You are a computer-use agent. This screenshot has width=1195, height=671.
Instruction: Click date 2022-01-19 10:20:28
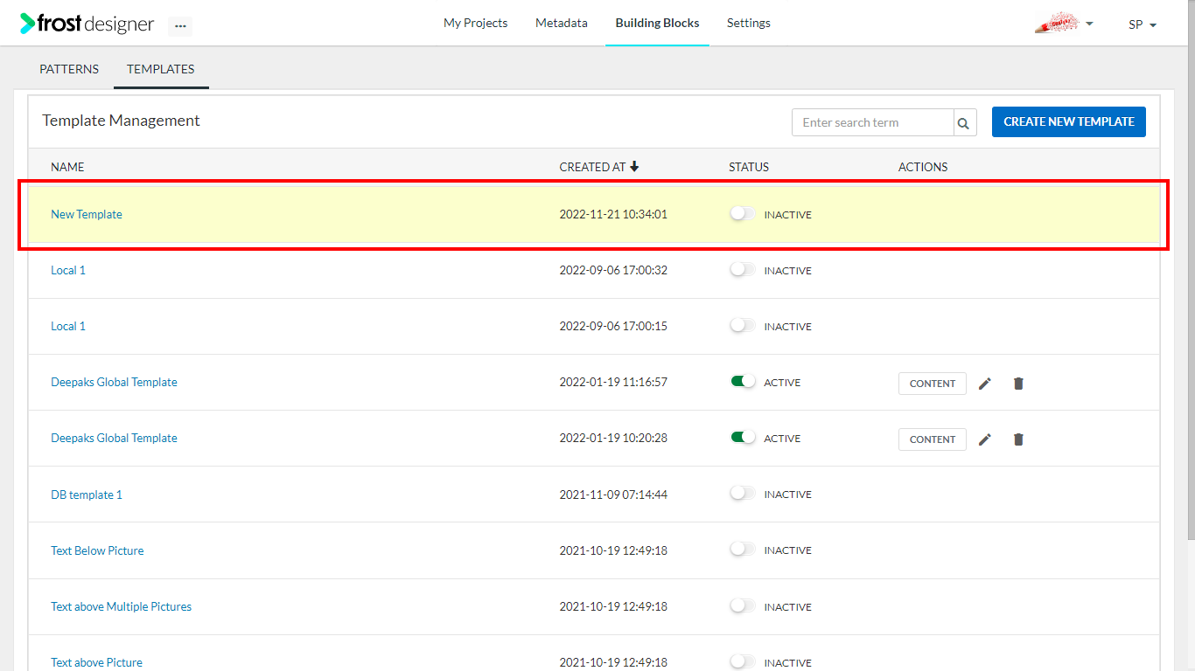coord(613,438)
